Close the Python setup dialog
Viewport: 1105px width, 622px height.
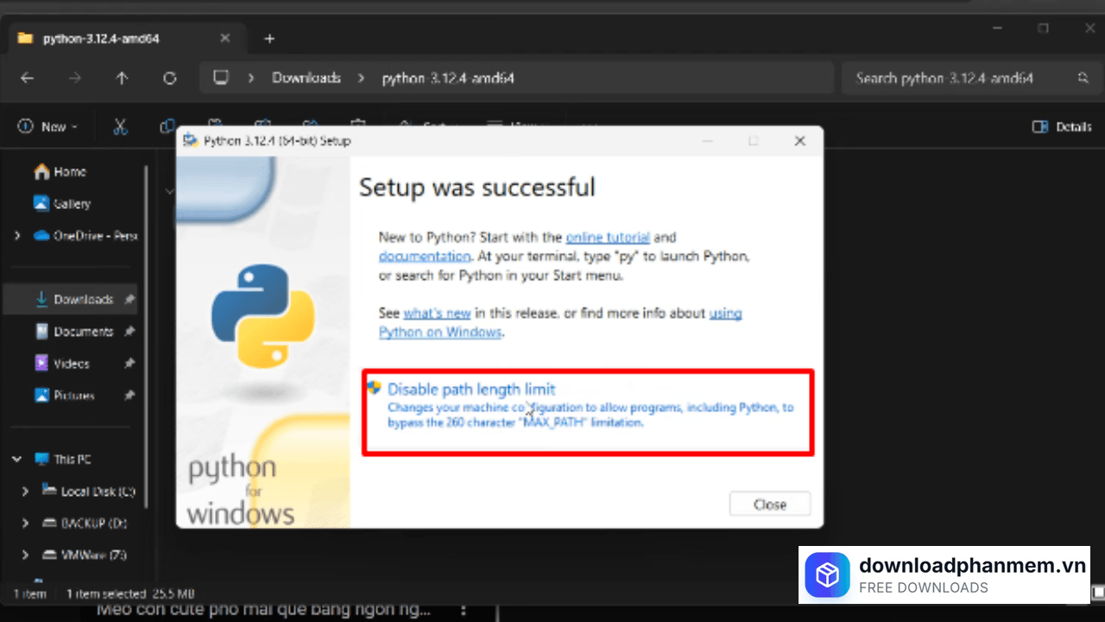[769, 505]
